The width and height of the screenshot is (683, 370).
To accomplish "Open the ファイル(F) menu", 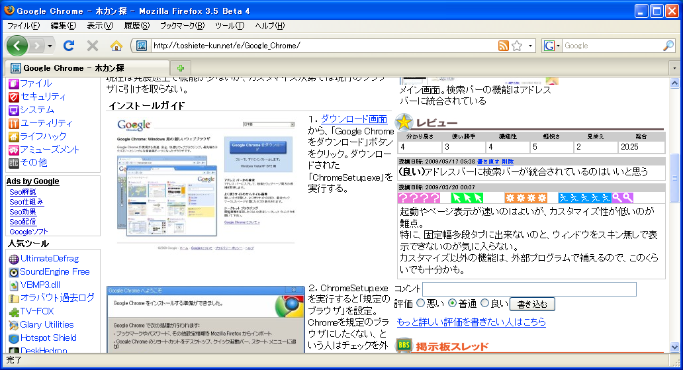I will click(24, 26).
